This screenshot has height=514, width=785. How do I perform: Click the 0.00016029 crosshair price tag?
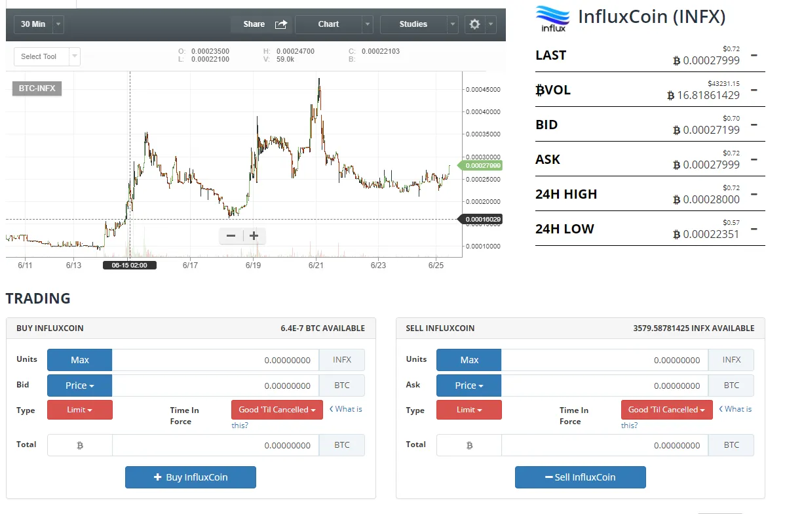click(480, 219)
